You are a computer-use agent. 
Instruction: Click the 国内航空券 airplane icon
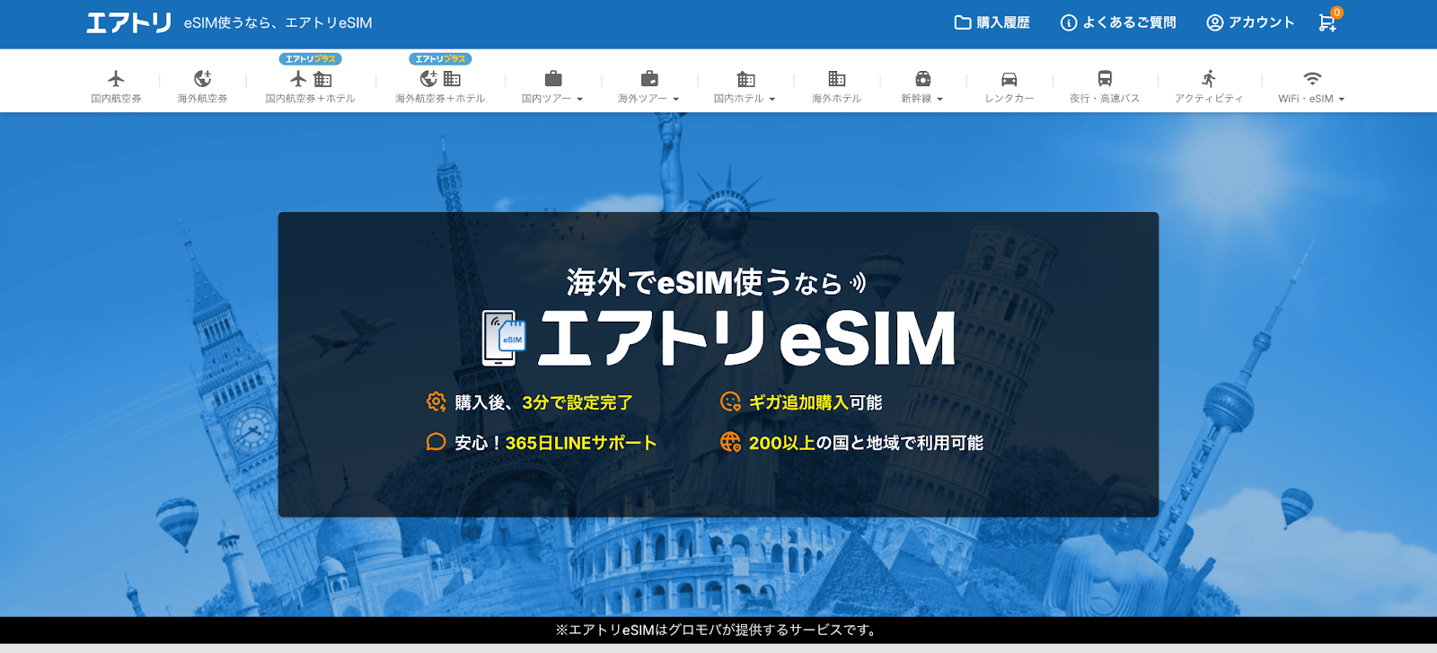116,78
